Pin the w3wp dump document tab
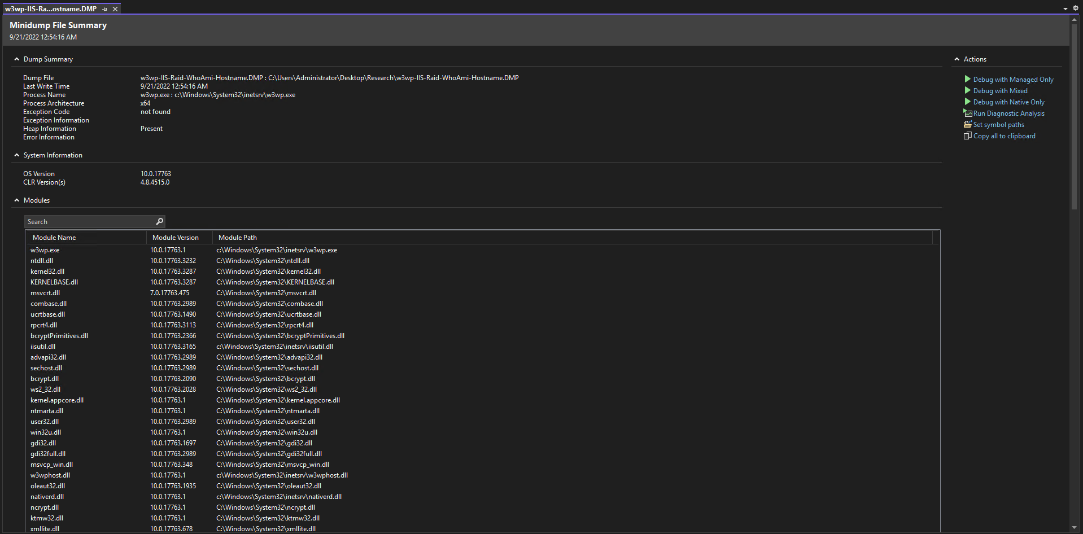 tap(104, 9)
